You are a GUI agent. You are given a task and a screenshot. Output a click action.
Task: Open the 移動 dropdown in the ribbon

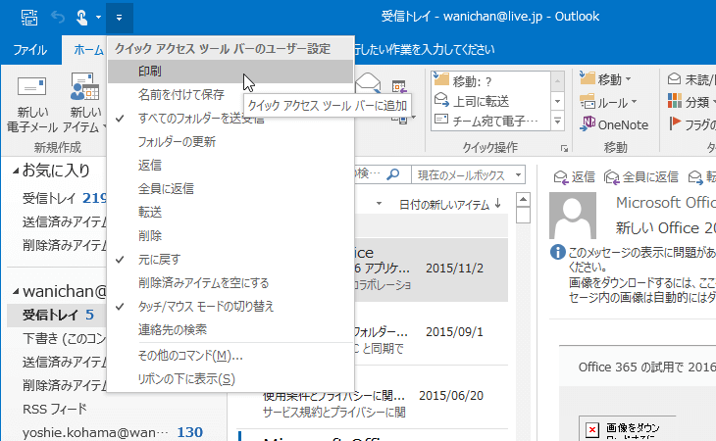click(606, 79)
